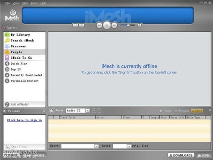Skip to next track button

pyautogui.click(x=114, y=26)
